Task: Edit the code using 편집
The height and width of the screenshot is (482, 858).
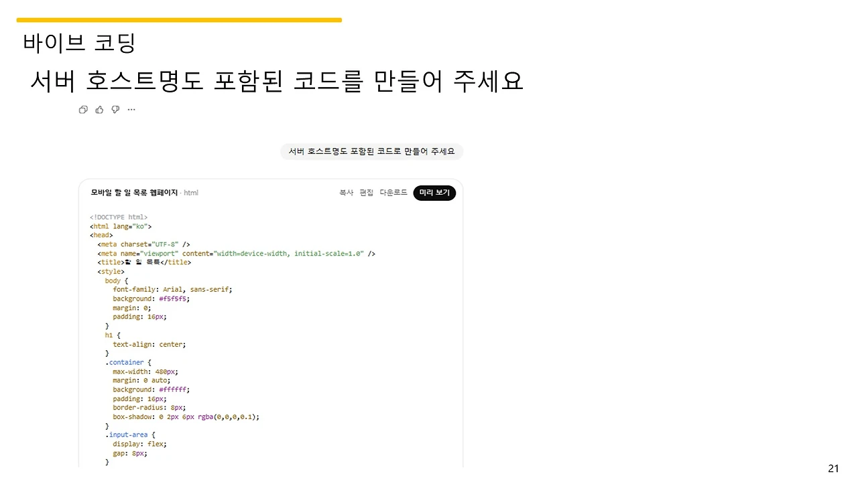Action: pyautogui.click(x=367, y=193)
